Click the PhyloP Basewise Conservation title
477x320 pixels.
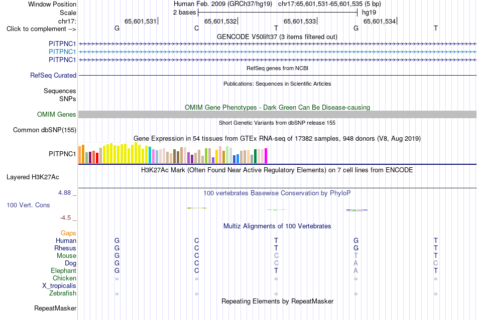277,193
